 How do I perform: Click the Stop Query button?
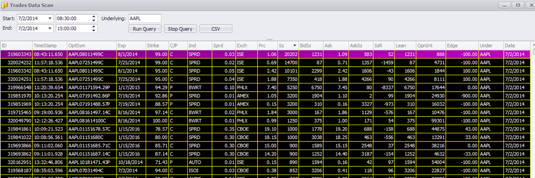[x=180, y=29]
